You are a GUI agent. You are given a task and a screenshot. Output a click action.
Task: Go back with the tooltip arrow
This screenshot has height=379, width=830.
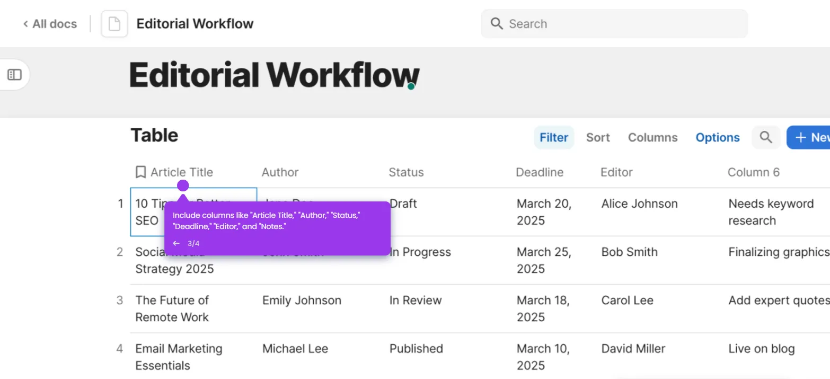[176, 243]
